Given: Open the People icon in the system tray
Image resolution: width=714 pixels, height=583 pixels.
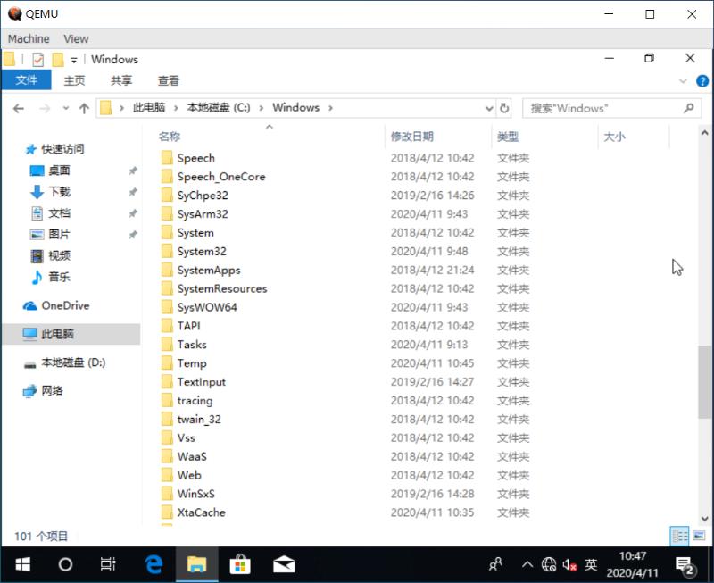Looking at the screenshot, I should tap(494, 563).
